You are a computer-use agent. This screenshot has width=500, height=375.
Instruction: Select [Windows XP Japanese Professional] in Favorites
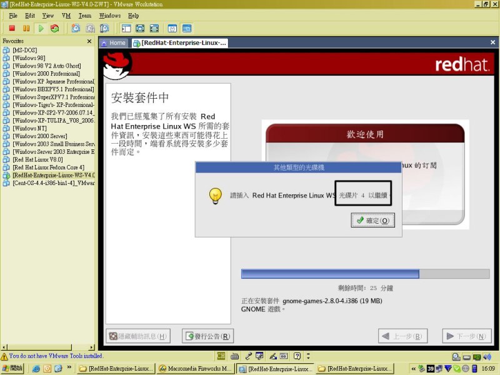point(49,81)
